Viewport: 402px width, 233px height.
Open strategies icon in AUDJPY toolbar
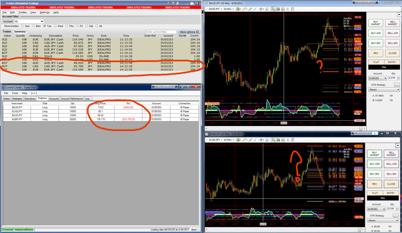pos(287,9)
